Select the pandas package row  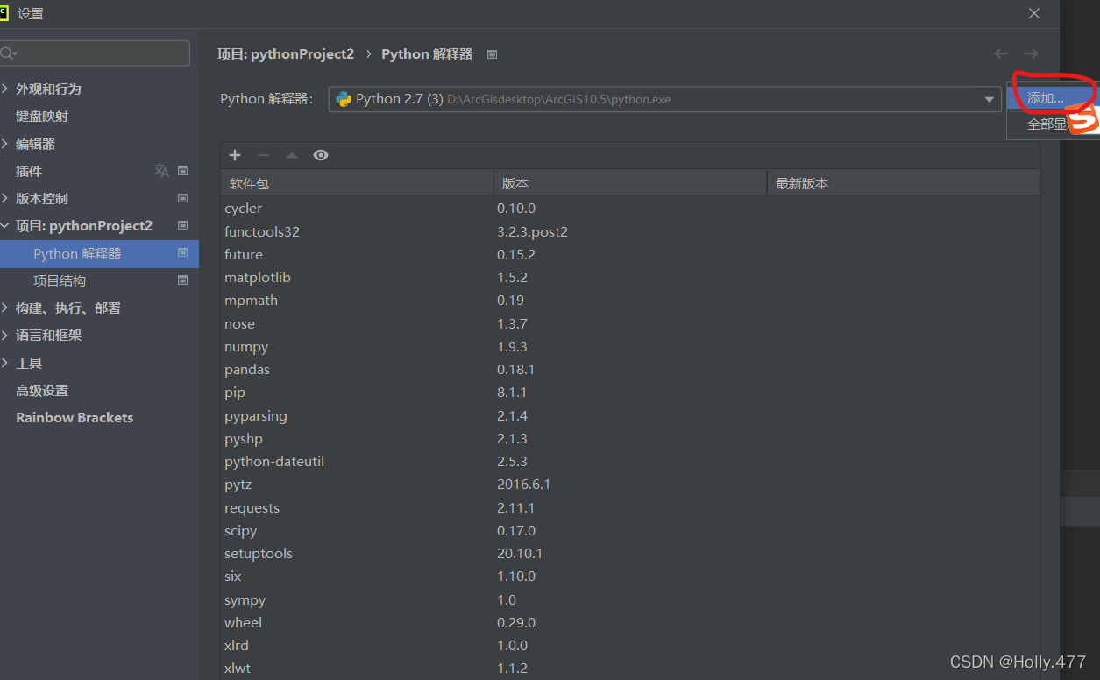tap(630, 369)
